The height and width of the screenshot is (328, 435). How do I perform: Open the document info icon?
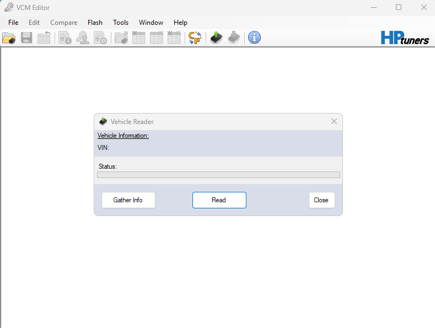pyautogui.click(x=65, y=37)
